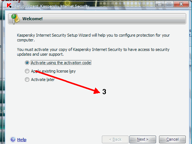Click the number 3 annotation

[104, 92]
